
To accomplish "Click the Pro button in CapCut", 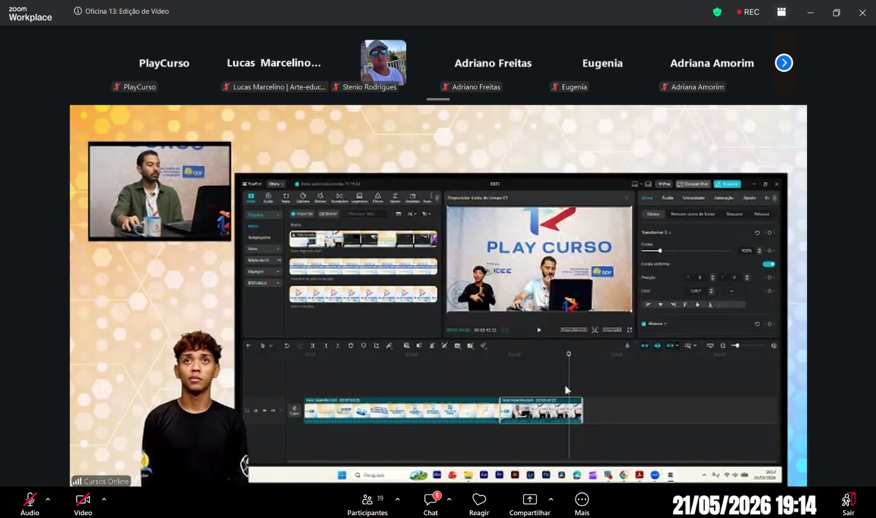I will tap(664, 184).
